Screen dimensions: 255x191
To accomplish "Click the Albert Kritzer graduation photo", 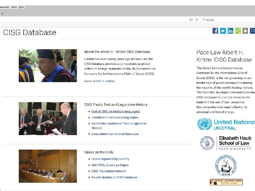I will (48, 66).
